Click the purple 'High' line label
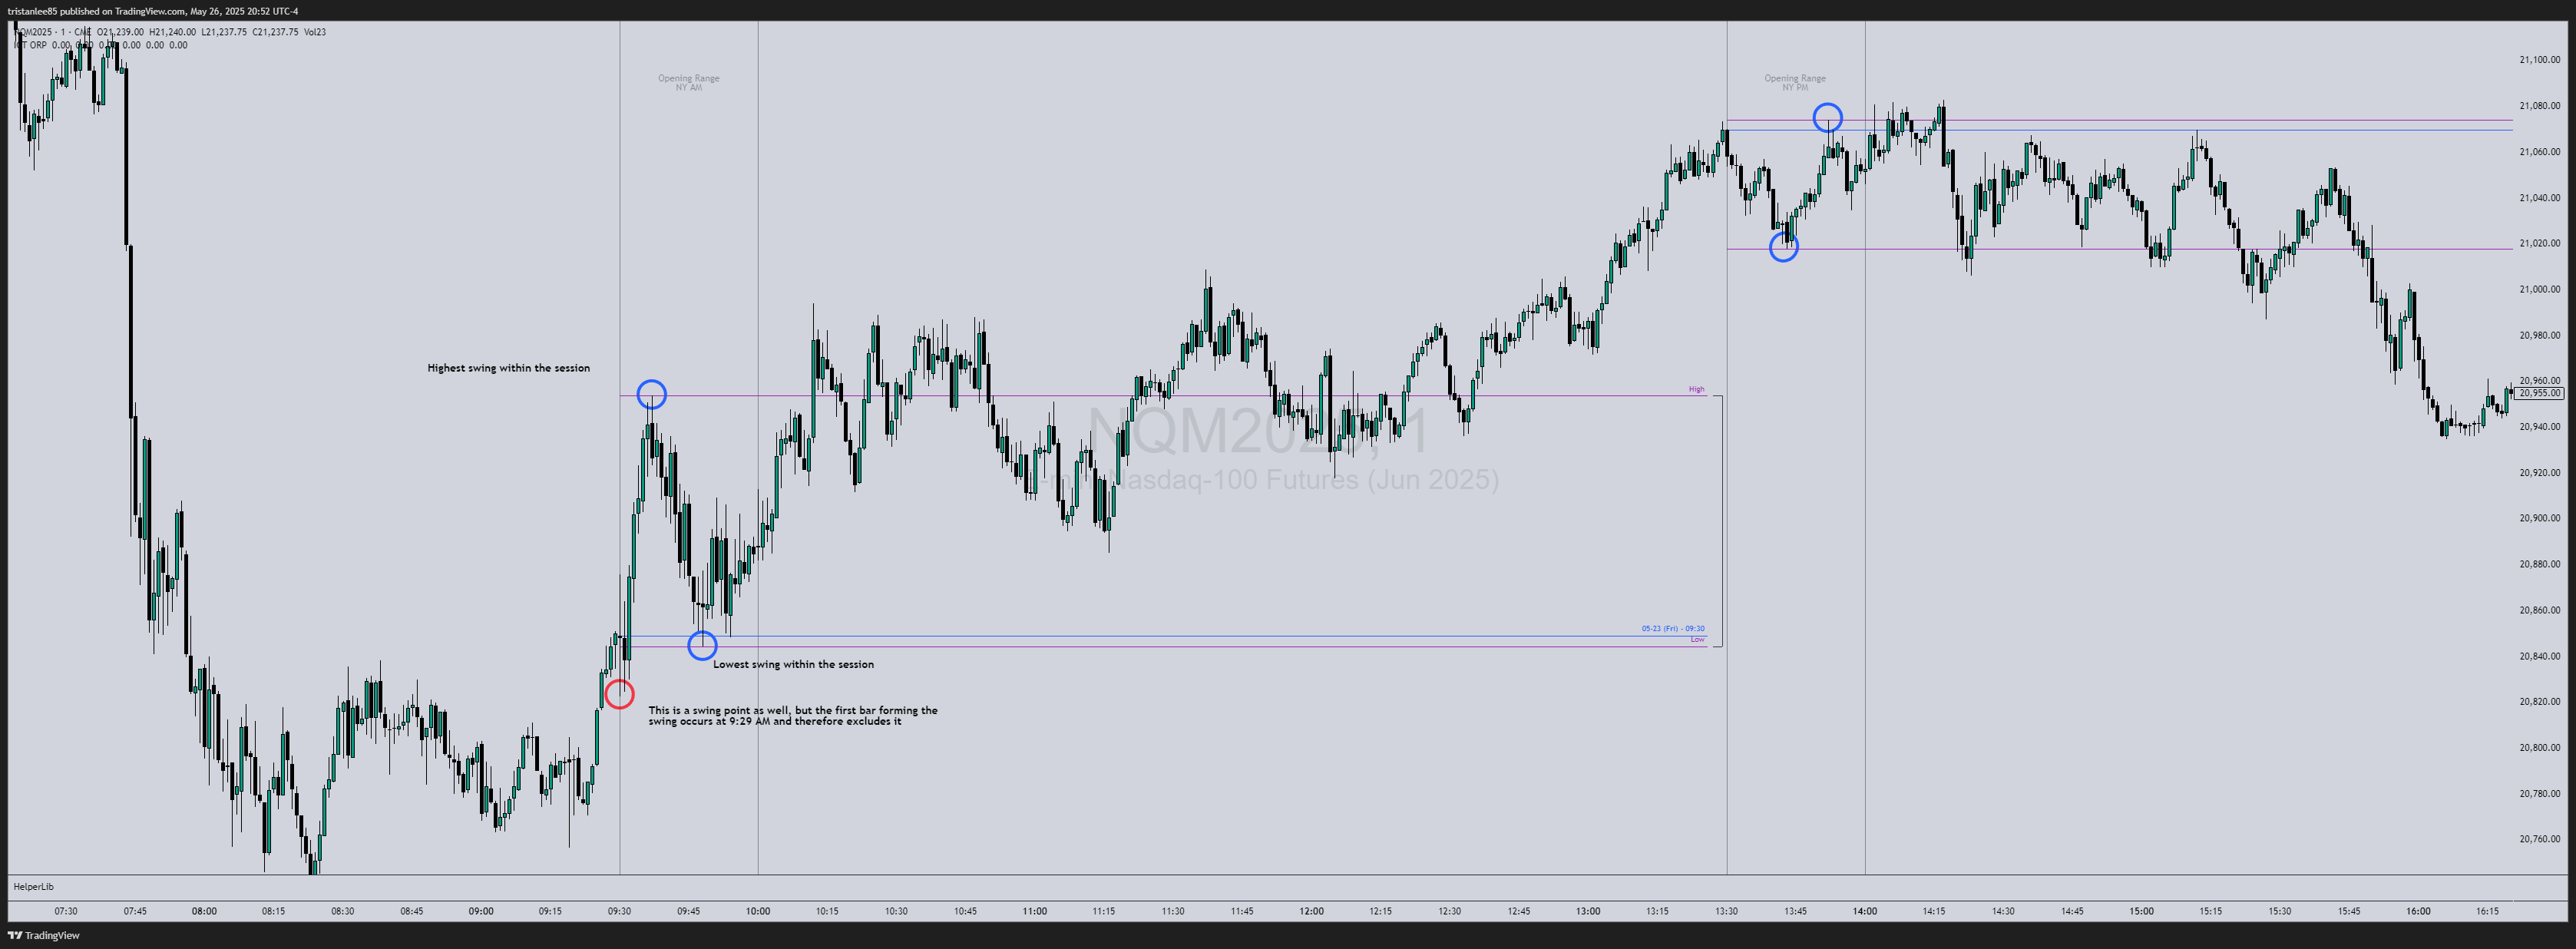Image resolution: width=2576 pixels, height=949 pixels. click(x=1696, y=389)
